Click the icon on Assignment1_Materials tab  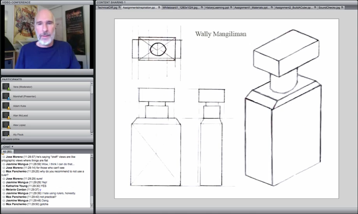pyautogui.click(x=272, y=7)
